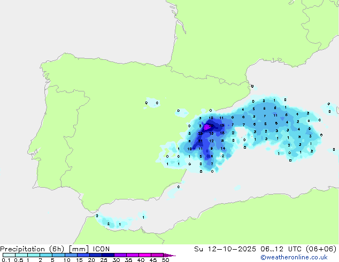Click the '45' legend scale label
The width and height of the screenshot is (339, 262).
(x=153, y=260)
